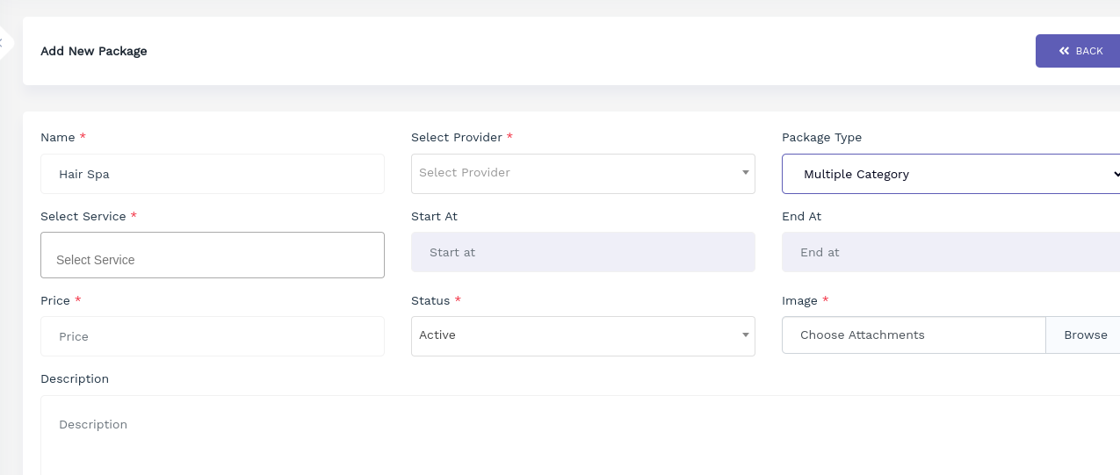Image resolution: width=1120 pixels, height=475 pixels.
Task: Focus the Name field containing Hair Spa
Action: click(213, 174)
